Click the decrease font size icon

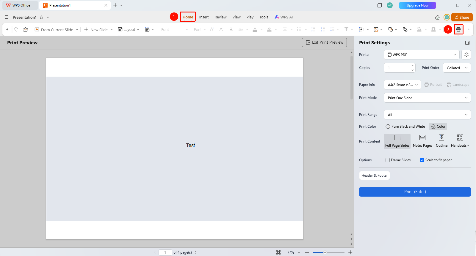[x=221, y=29]
